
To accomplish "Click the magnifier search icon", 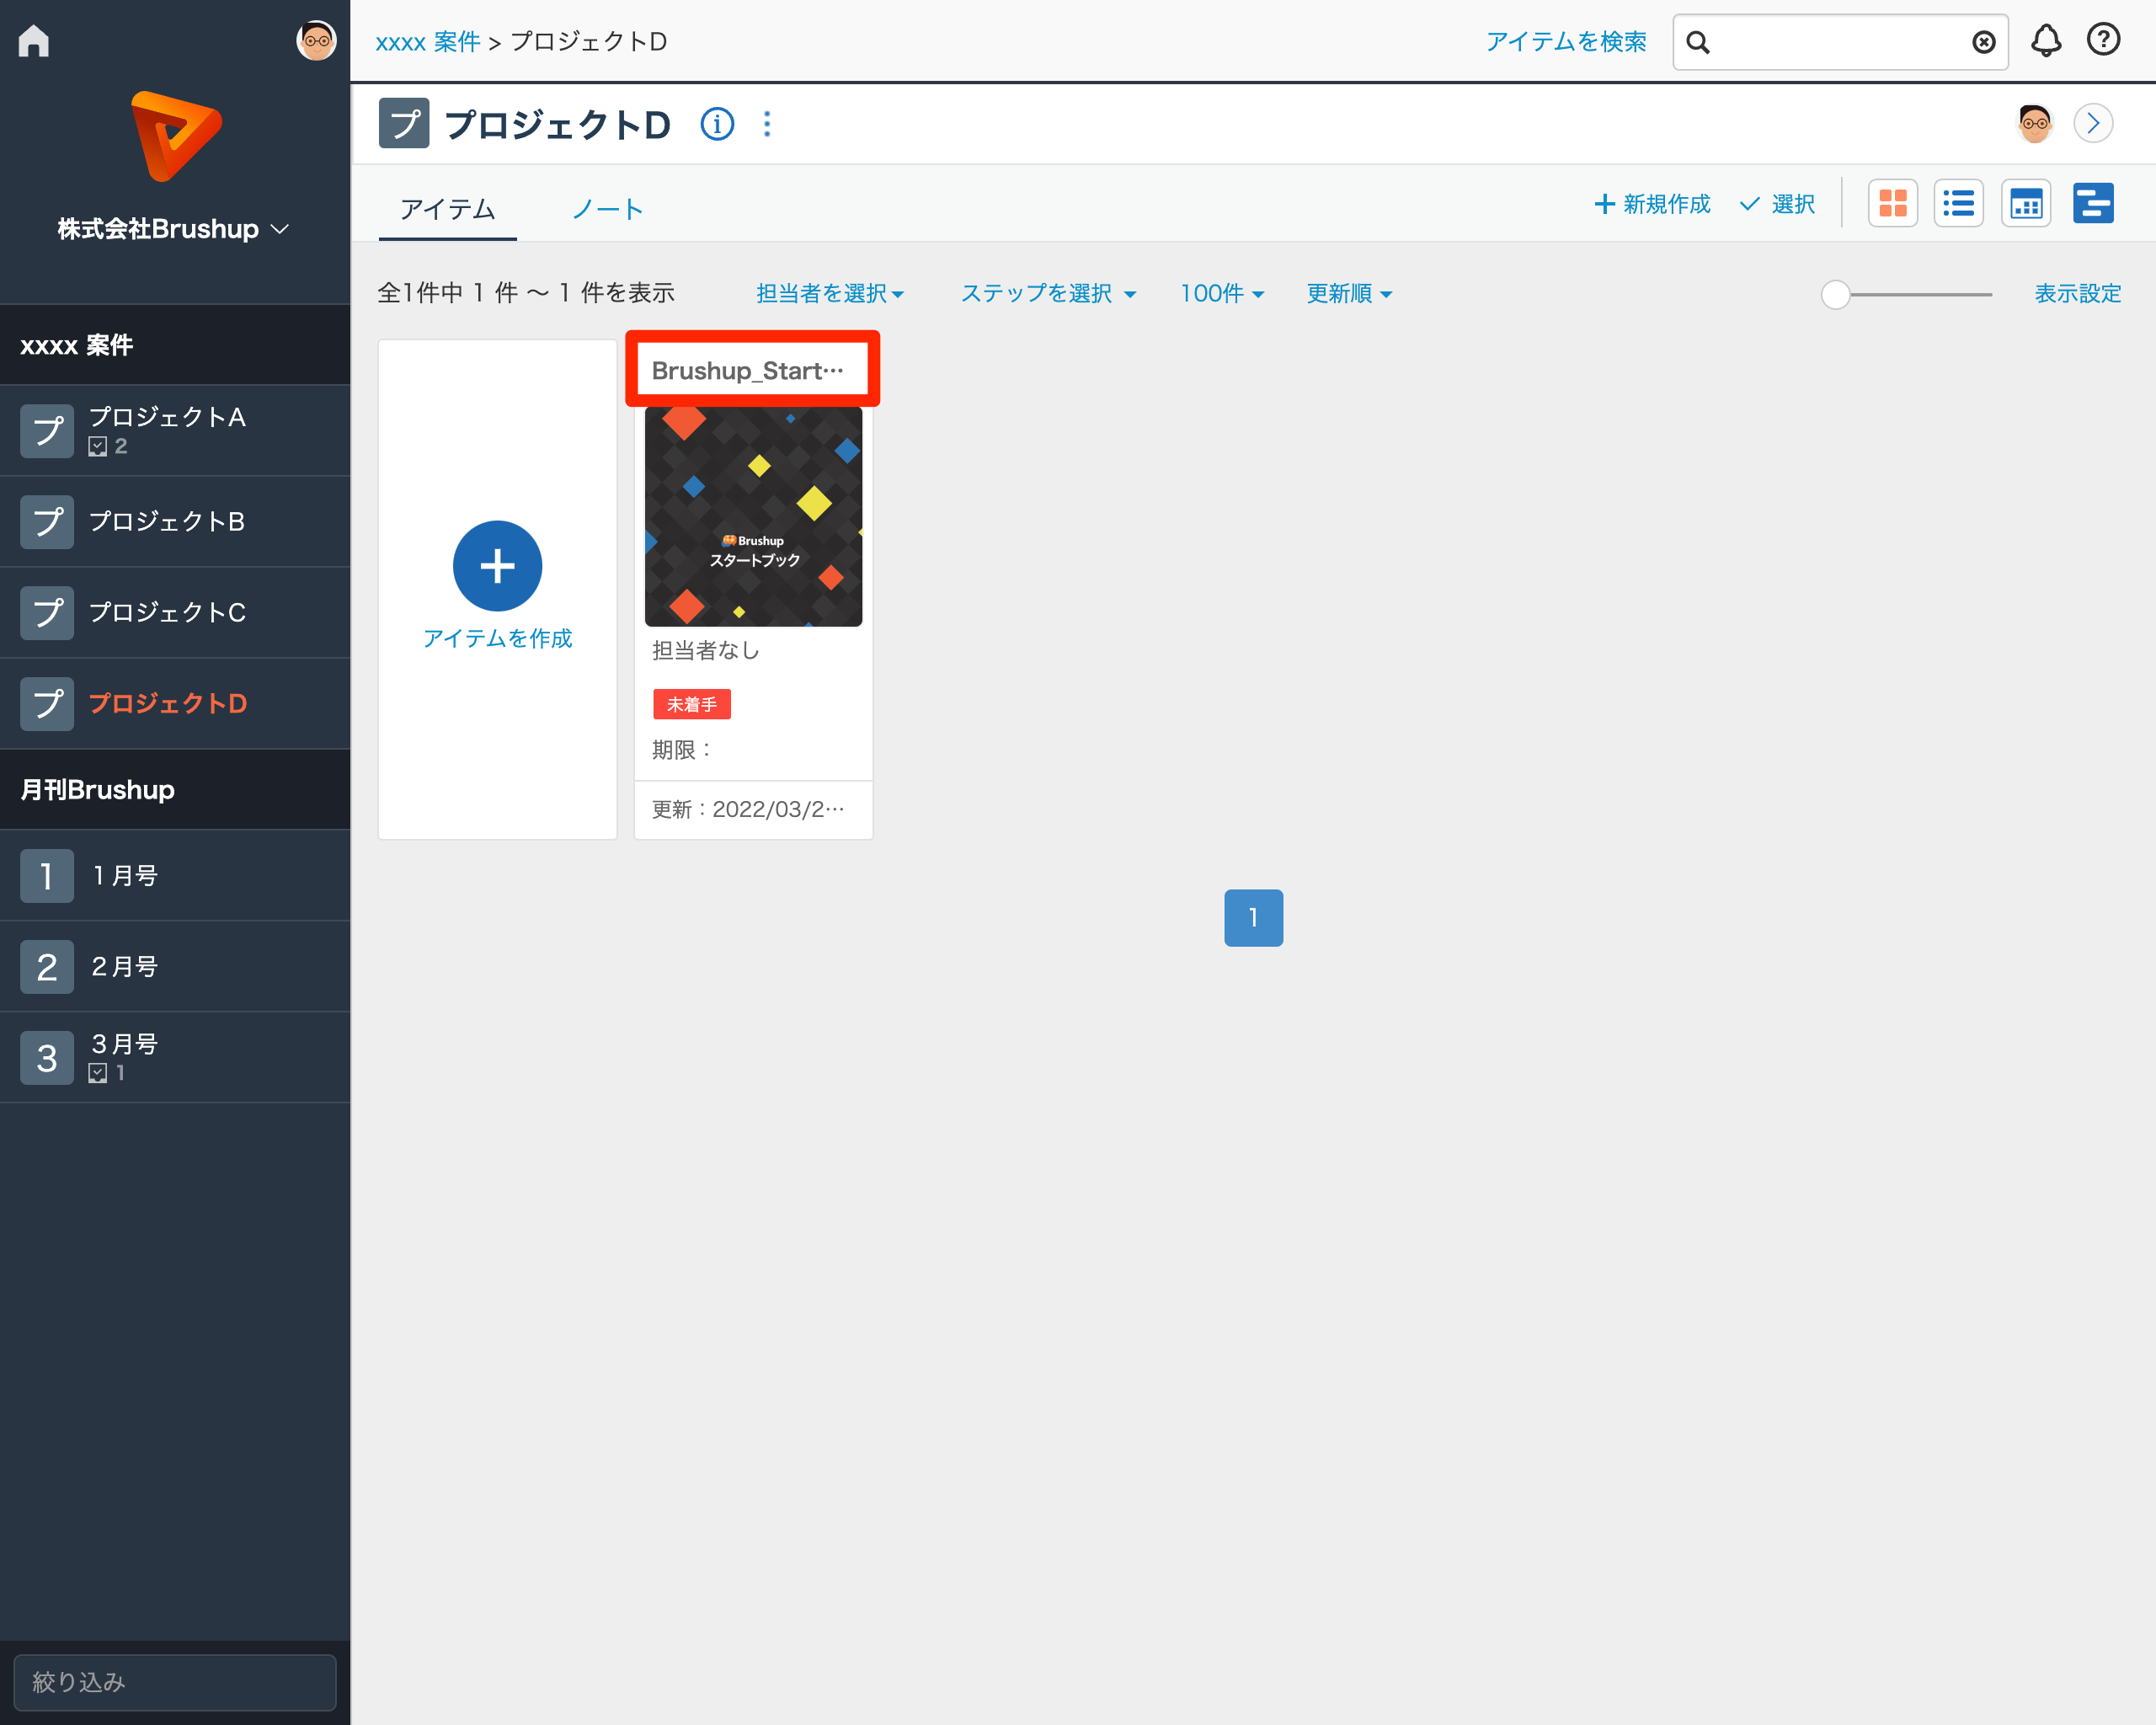I will click(x=1698, y=42).
